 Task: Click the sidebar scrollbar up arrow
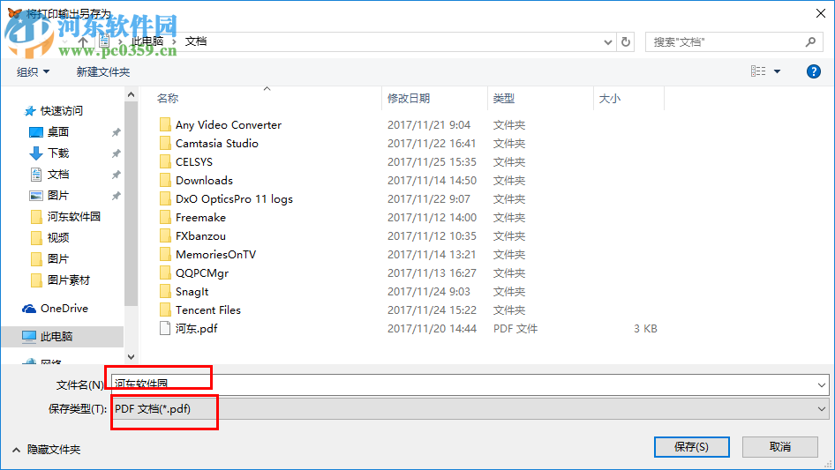(131, 94)
